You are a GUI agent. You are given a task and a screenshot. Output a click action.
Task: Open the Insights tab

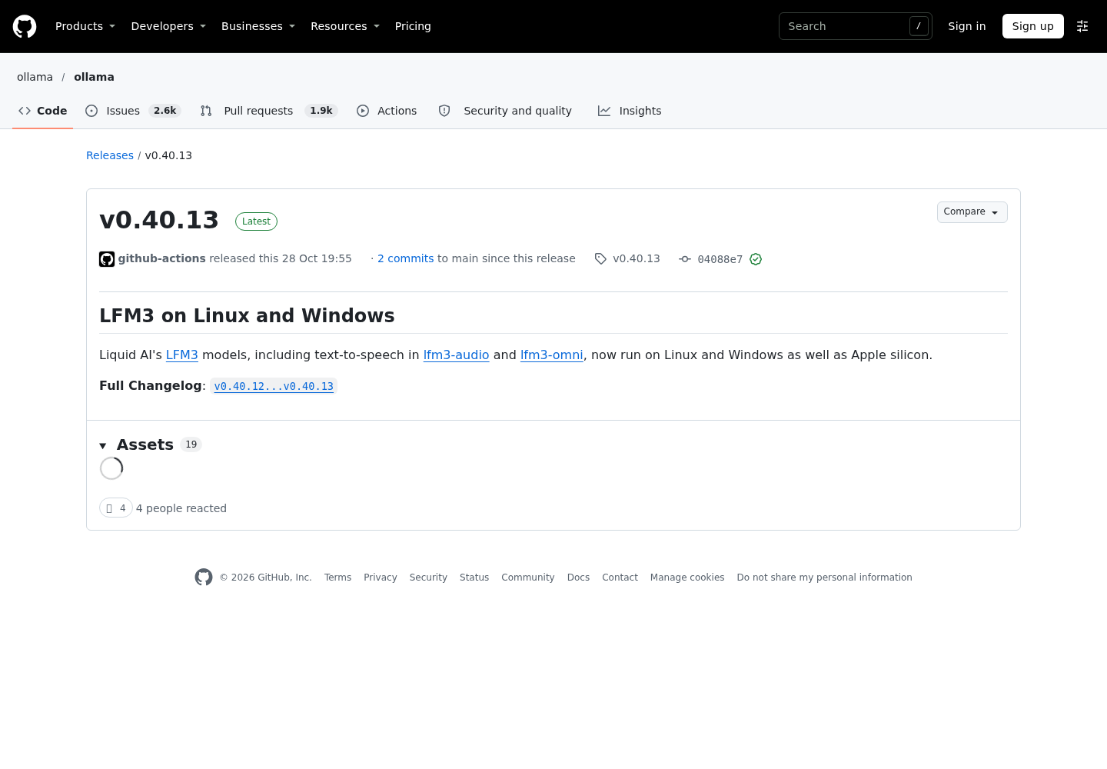(x=630, y=111)
